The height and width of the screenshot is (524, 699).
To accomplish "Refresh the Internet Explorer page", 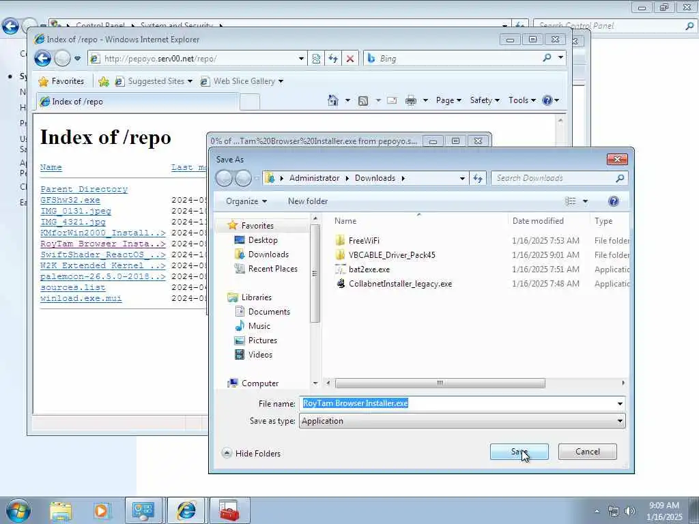I will click(x=333, y=59).
